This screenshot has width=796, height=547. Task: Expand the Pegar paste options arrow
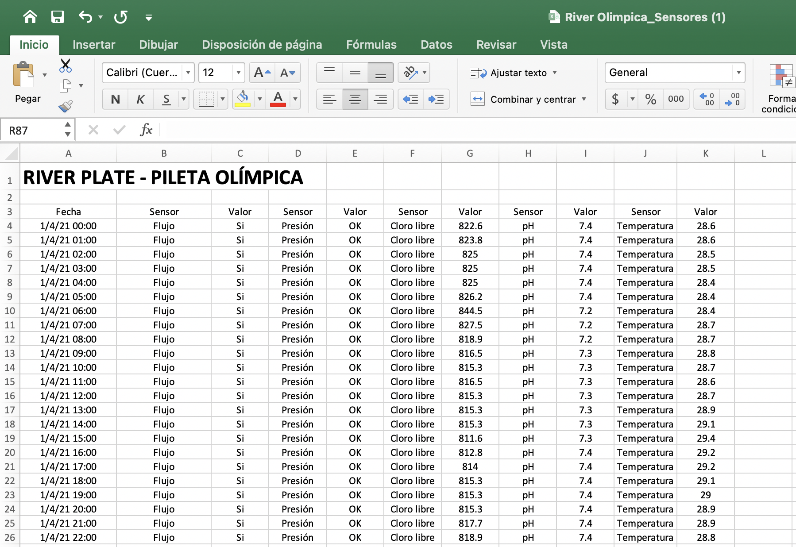(45, 75)
